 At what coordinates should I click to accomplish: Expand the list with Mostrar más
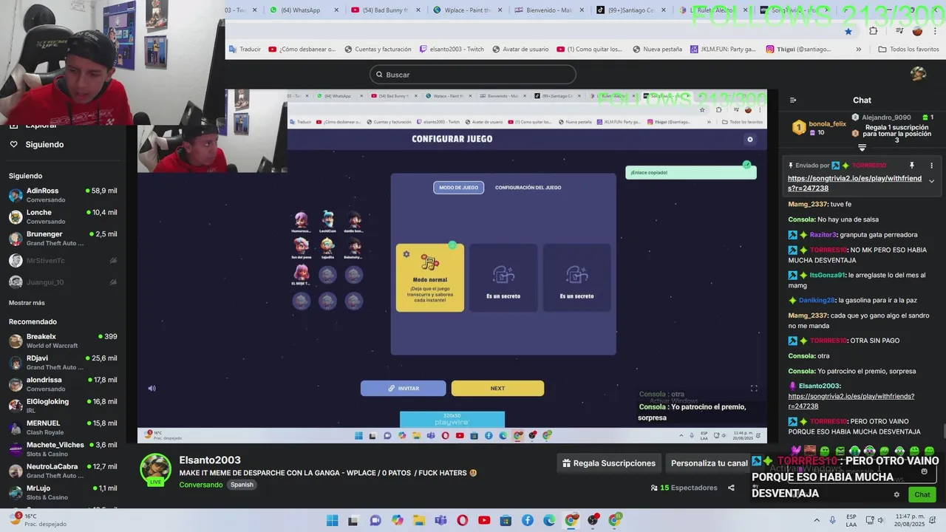[27, 303]
